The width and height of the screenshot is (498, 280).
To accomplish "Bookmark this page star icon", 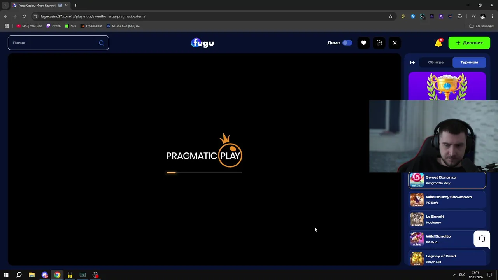I will pos(391,16).
